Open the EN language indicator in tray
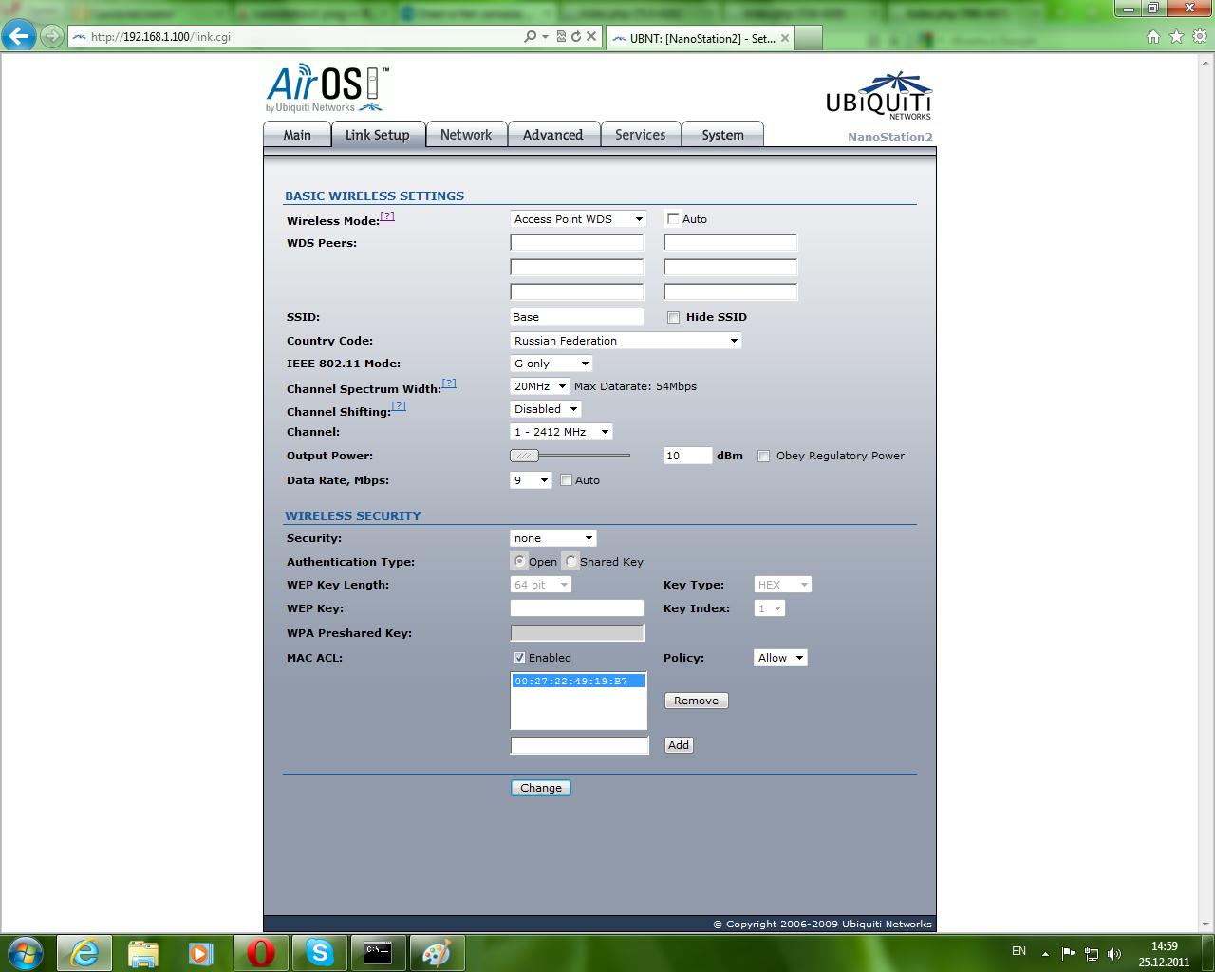This screenshot has height=972, width=1215. point(1019,951)
